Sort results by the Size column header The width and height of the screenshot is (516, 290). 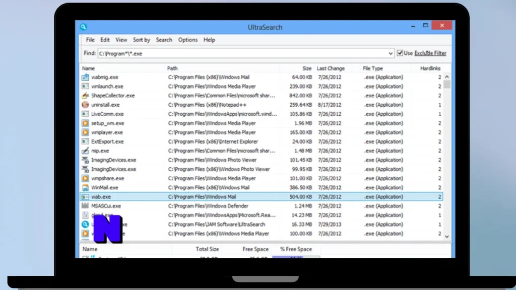307,68
